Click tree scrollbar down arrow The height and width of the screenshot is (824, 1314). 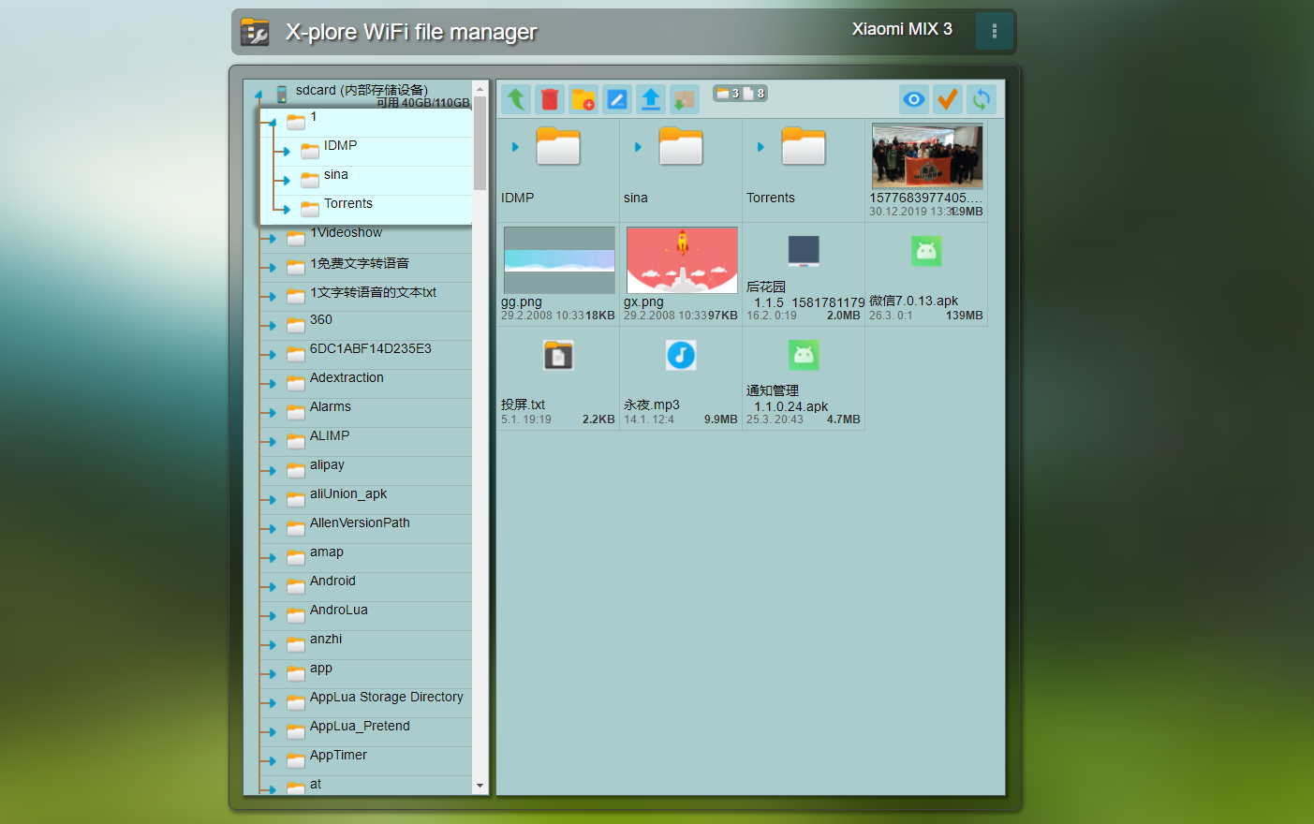[480, 787]
